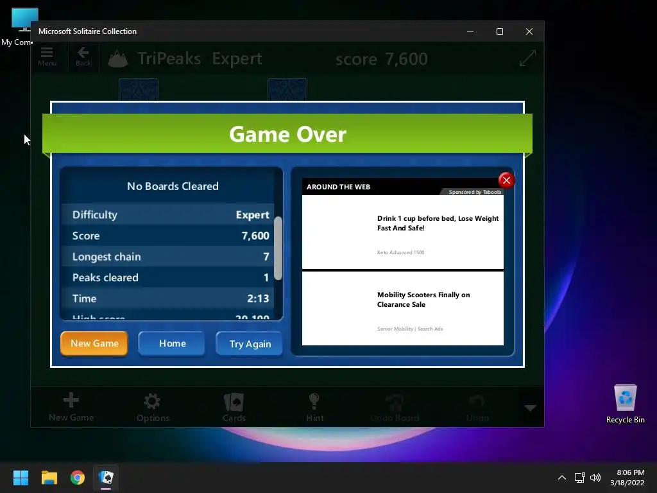
Task: Open the volume speaker tray icon
Action: pos(595,478)
